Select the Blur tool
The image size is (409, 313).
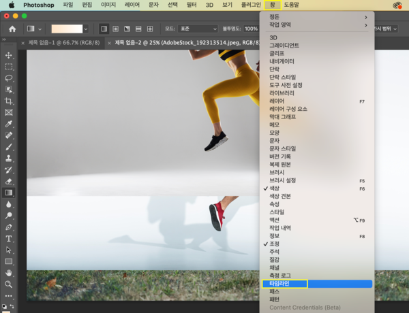[9, 204]
